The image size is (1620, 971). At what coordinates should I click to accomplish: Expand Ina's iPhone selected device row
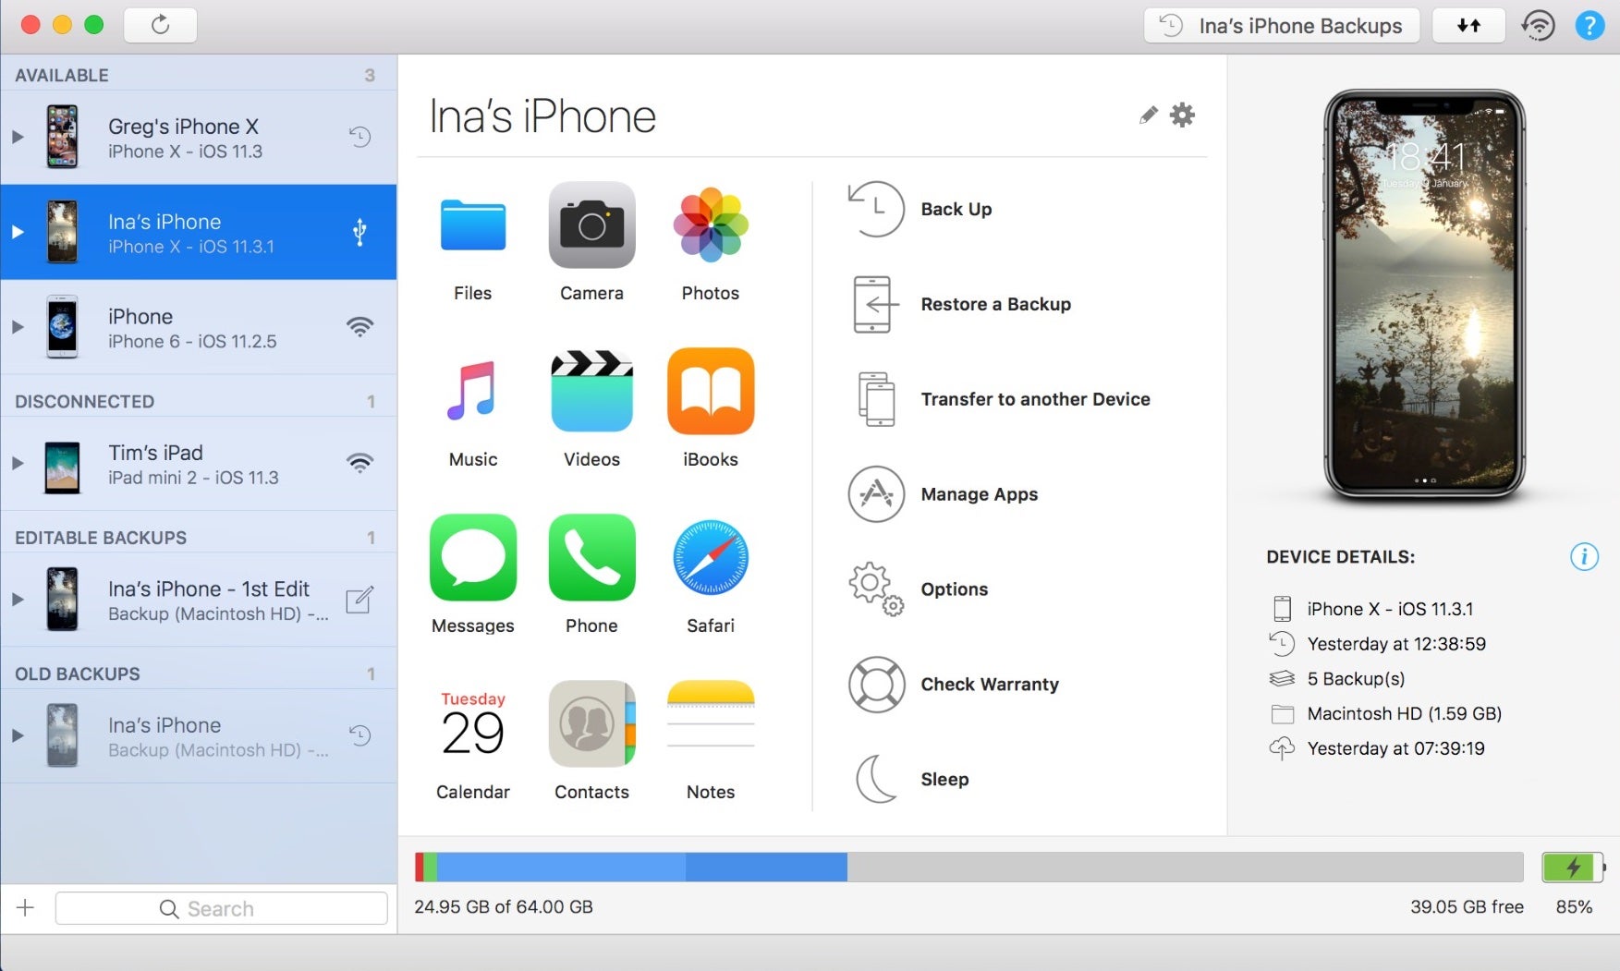point(17,232)
